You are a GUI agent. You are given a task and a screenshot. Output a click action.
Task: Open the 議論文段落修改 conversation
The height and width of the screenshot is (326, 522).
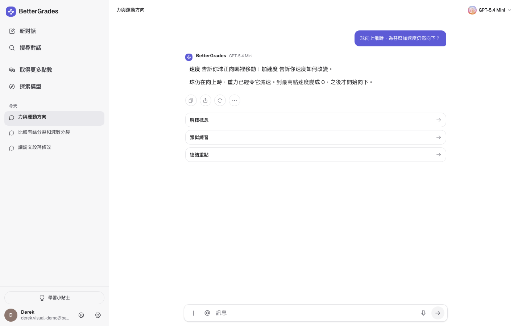coord(54,148)
